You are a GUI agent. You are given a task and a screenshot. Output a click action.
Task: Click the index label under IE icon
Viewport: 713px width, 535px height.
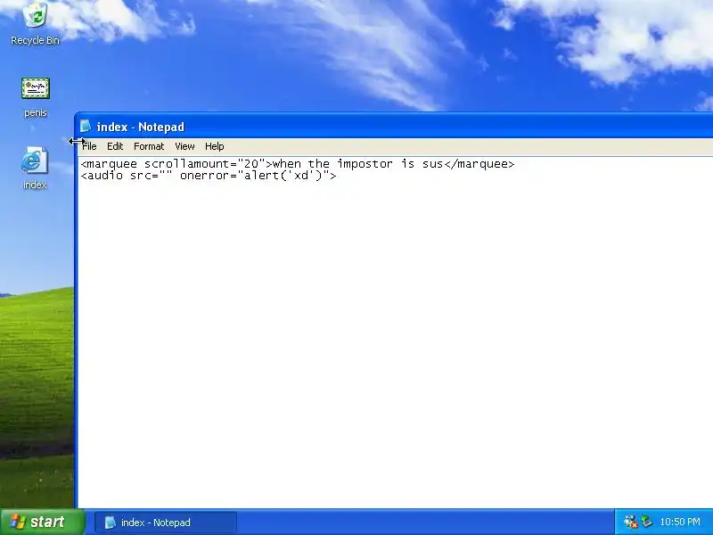click(x=35, y=185)
